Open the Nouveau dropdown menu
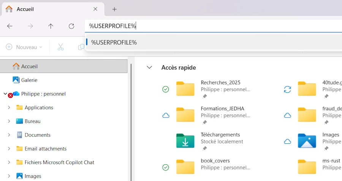Image resolution: width=342 pixels, height=181 pixels. (24, 47)
